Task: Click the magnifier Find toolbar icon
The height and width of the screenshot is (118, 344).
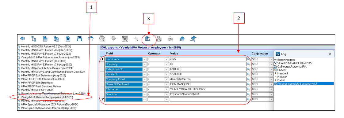Action: pyautogui.click(x=102, y=39)
